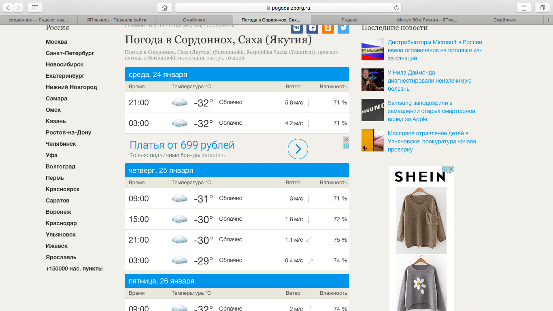Open Samsung smartphone slowdown news link
553x311 pixels.
point(432,111)
